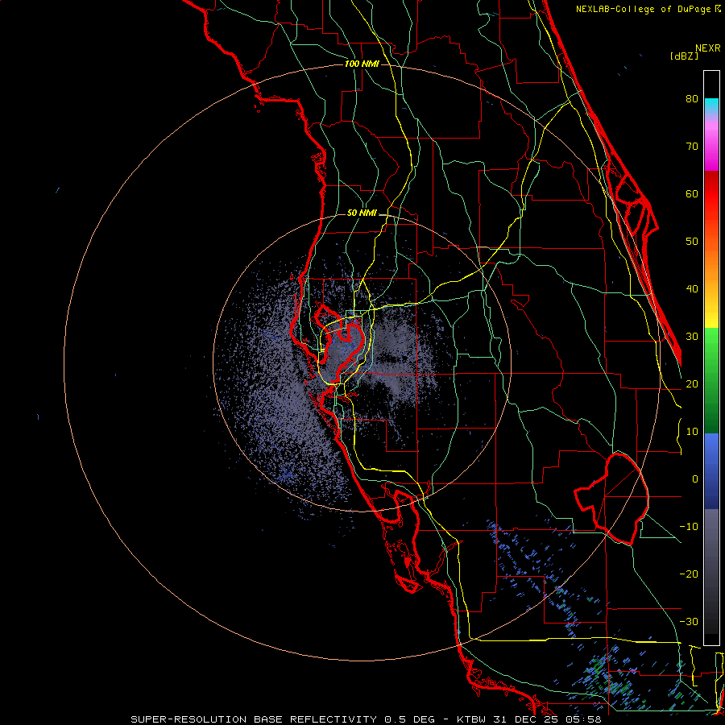
Task: Click the 50 NMI range ring label
Action: click(362, 213)
